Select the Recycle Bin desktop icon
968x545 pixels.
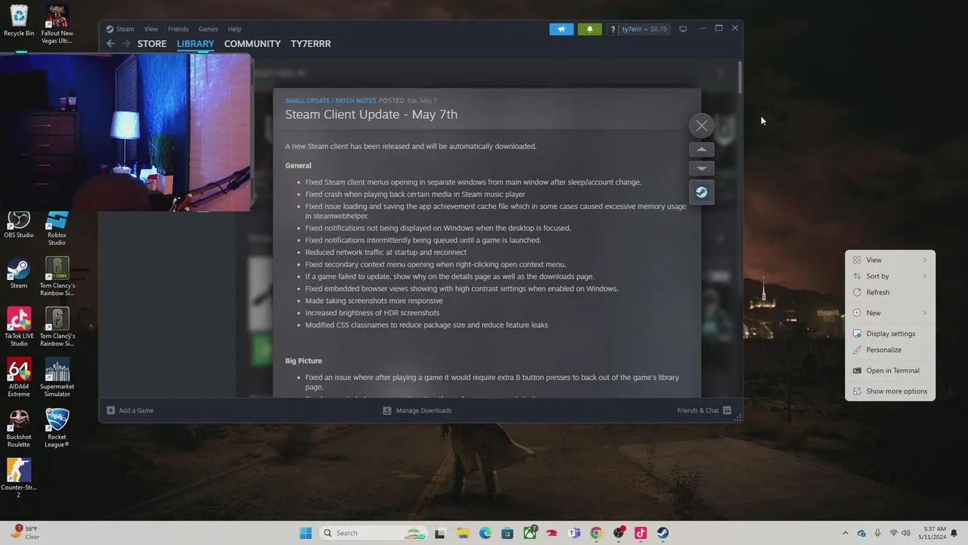tap(19, 20)
